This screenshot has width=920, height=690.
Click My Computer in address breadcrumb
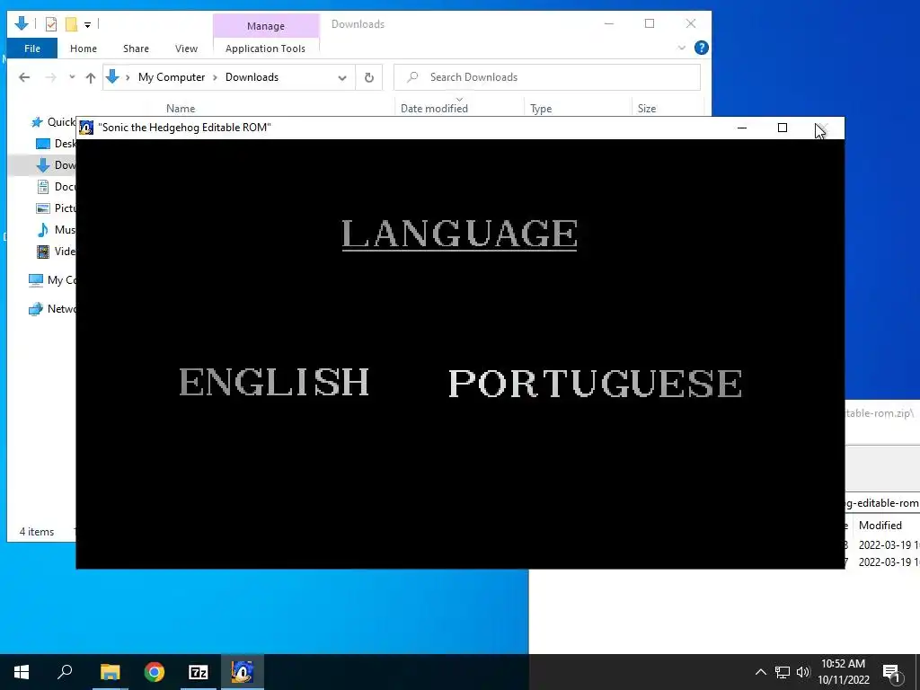tap(172, 77)
